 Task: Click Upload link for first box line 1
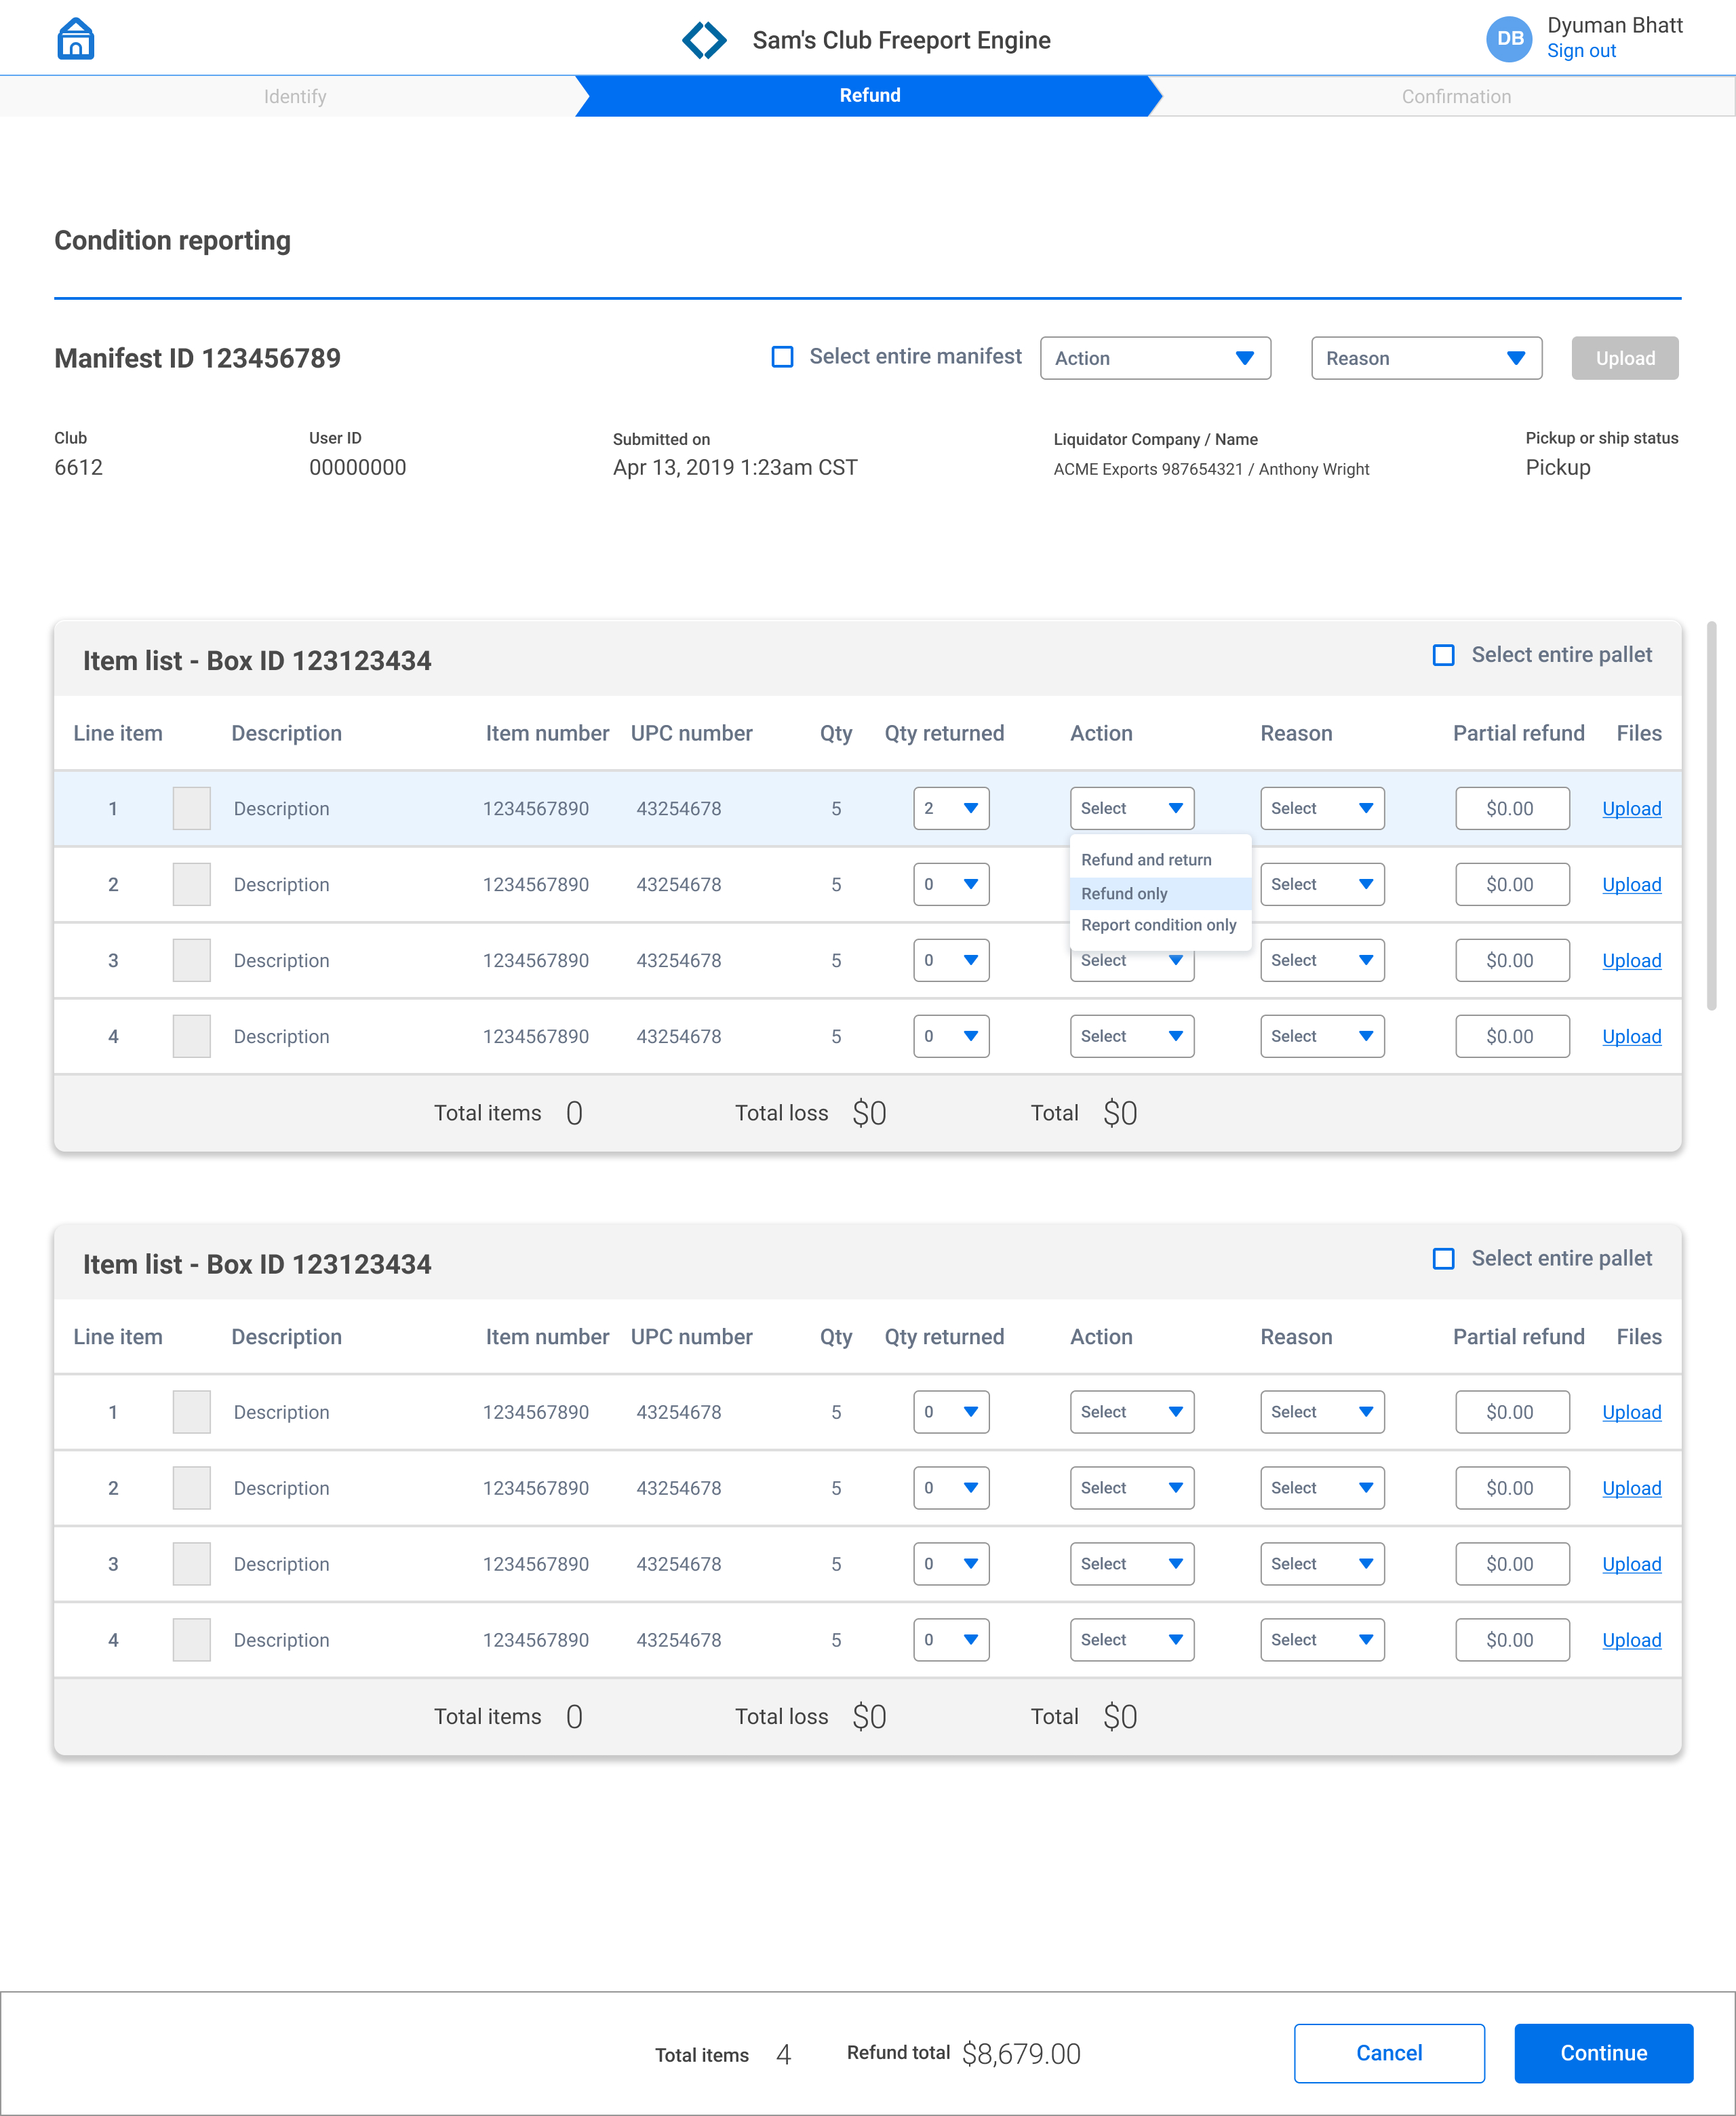[1631, 809]
